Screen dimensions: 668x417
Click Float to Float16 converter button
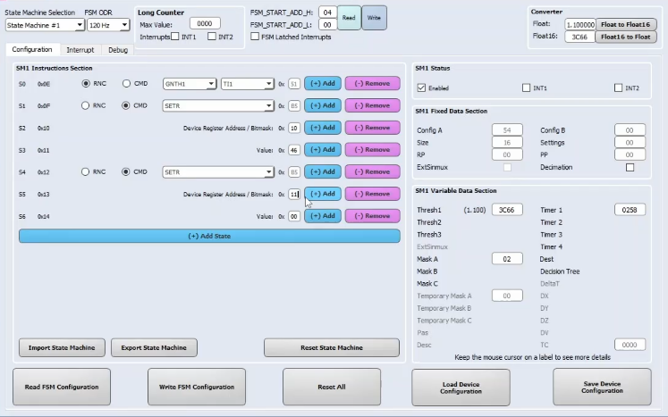625,25
